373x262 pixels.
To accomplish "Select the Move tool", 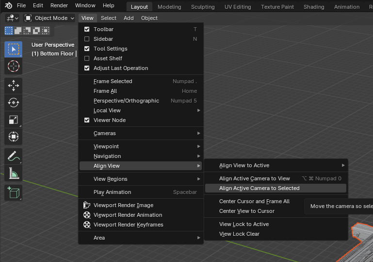I will (14, 86).
